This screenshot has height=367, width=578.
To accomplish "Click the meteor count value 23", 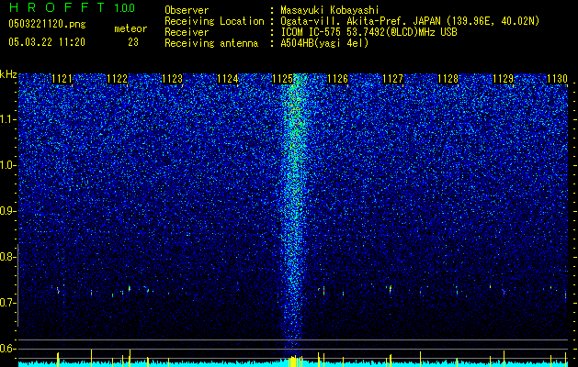I will pos(133,42).
